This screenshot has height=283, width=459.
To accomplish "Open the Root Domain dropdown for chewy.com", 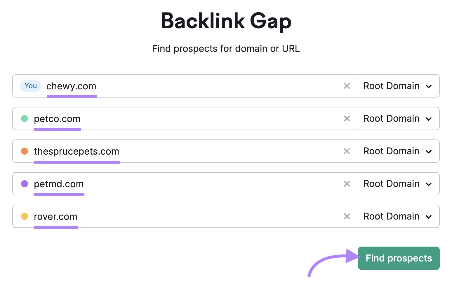I will 397,86.
